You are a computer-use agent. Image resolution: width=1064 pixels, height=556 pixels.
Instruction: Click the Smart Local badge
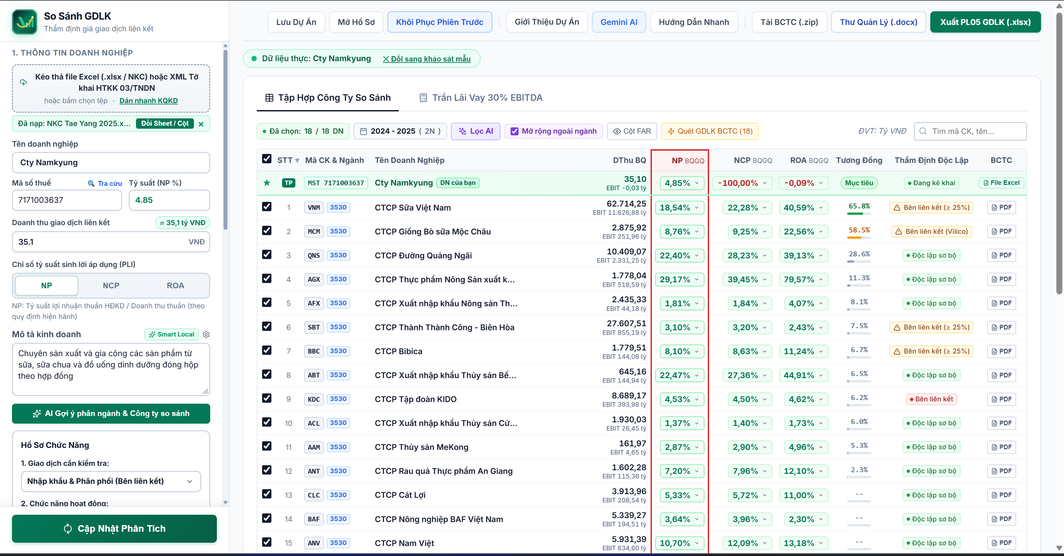(171, 334)
